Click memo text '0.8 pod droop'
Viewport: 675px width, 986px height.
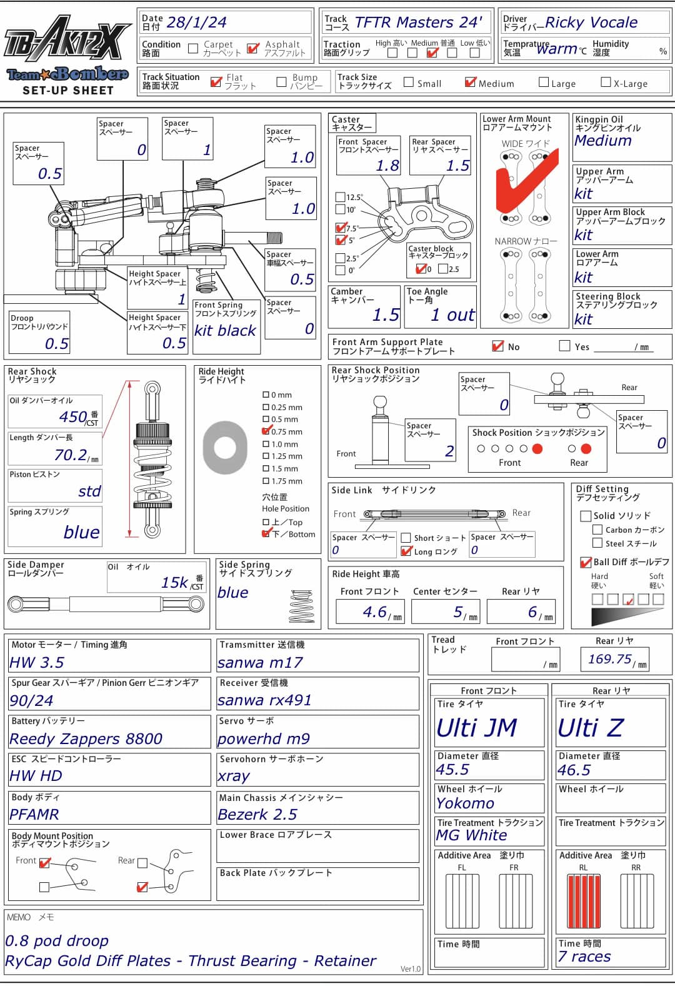57,940
